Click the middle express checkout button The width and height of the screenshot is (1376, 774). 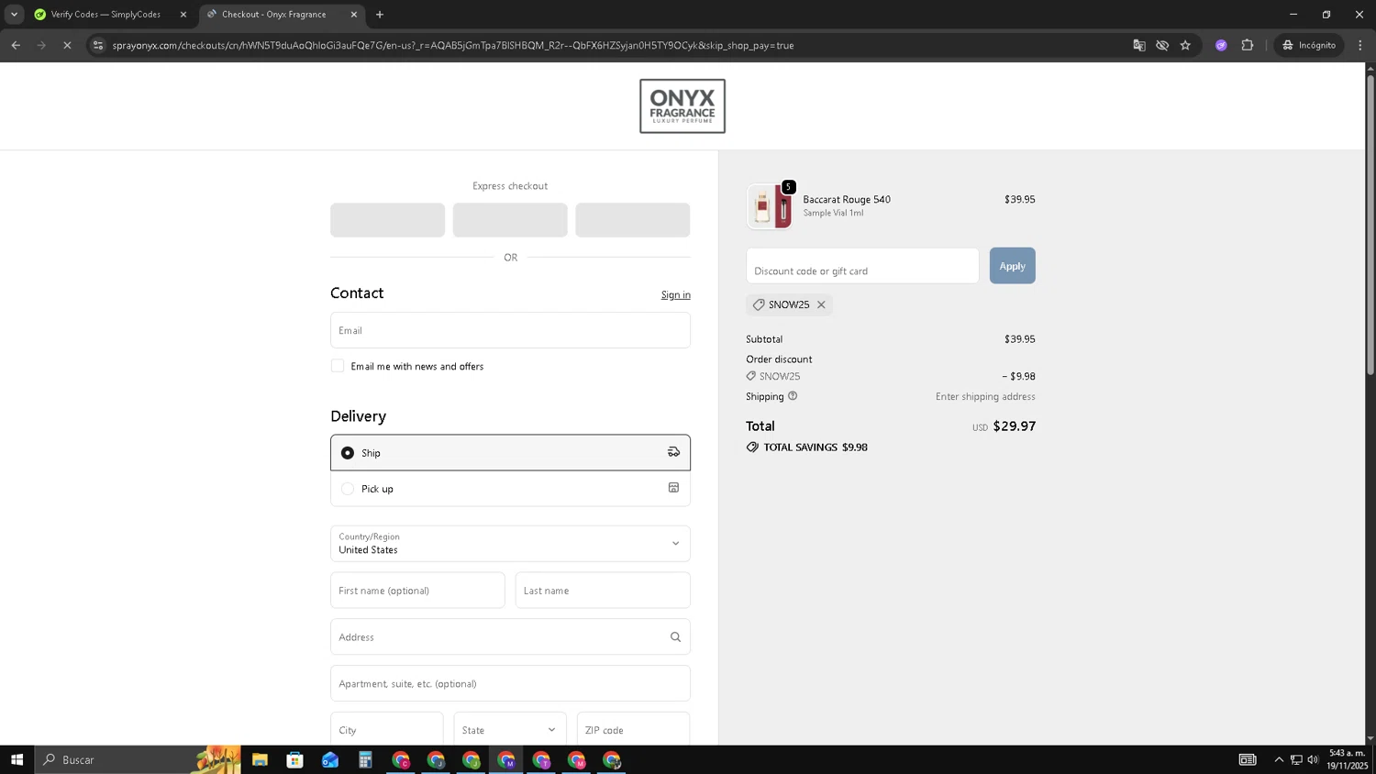pyautogui.click(x=510, y=220)
